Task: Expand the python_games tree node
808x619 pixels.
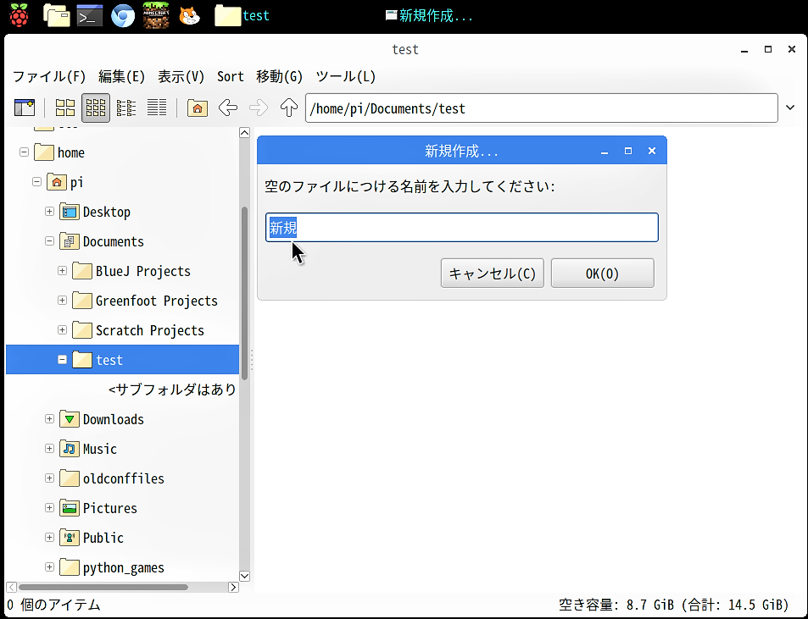Action: [x=49, y=567]
